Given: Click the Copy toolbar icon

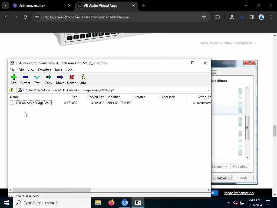Looking at the screenshot, I should pyautogui.click(x=48, y=79).
